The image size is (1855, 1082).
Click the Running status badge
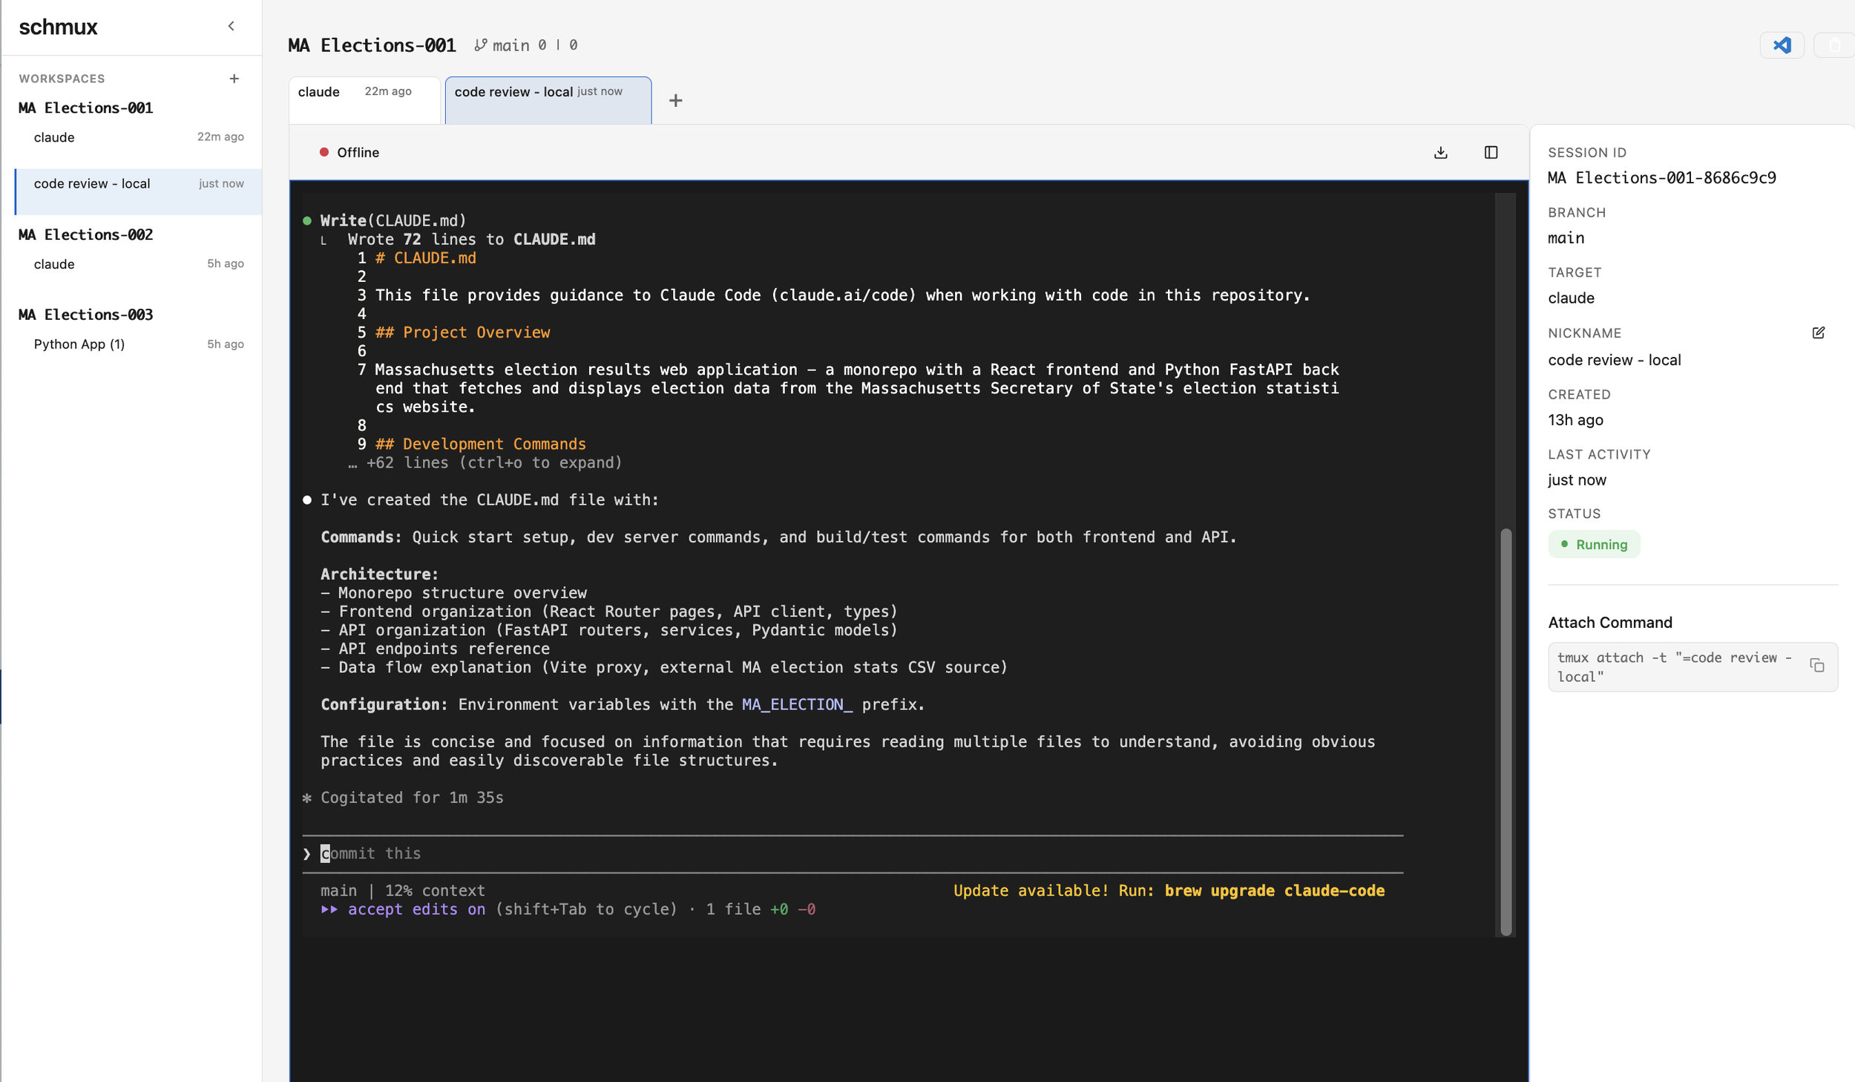click(x=1593, y=544)
